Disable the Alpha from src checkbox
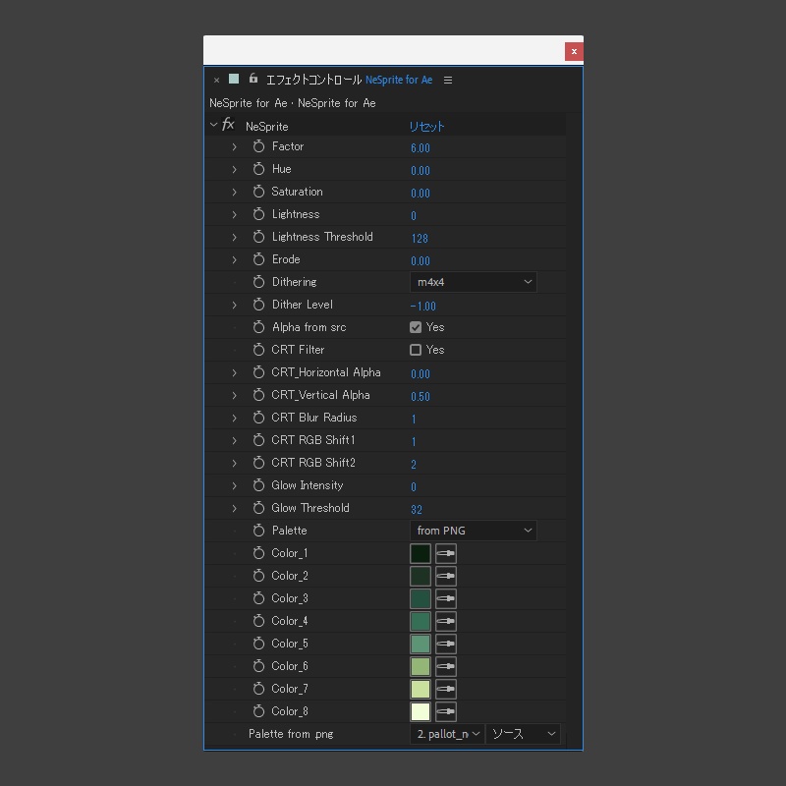 [x=415, y=327]
